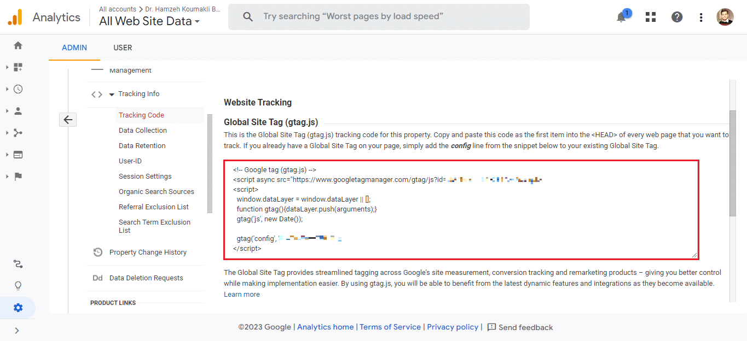Screen dimensions: 747x341
Task: Open the All Web Site Data dropdown
Action: coord(149,21)
